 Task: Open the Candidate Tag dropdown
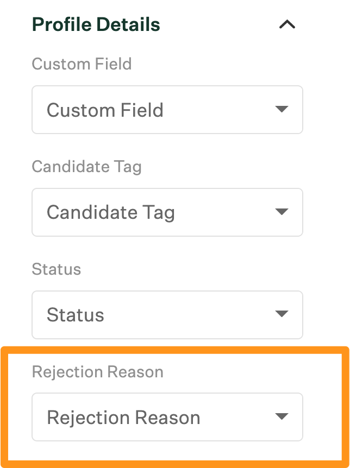(167, 212)
